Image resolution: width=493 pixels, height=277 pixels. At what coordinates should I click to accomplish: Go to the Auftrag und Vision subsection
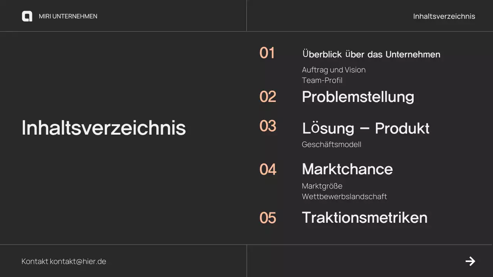334,70
